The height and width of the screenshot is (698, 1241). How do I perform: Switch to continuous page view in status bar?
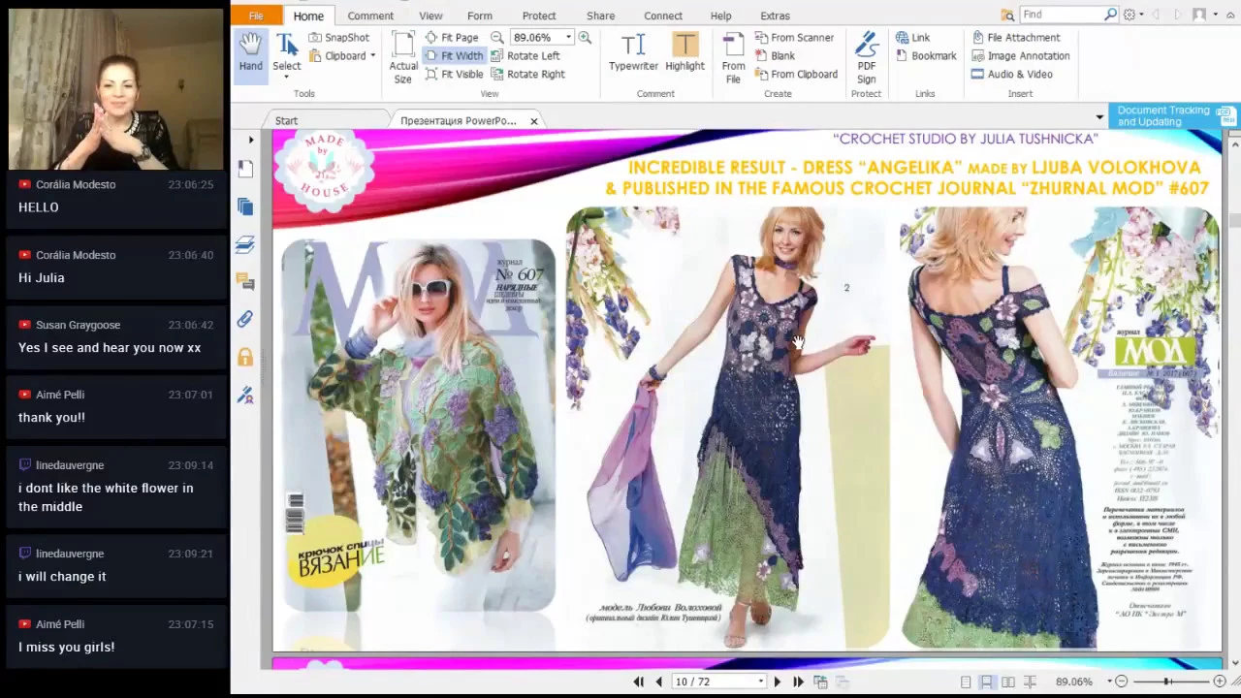(x=986, y=682)
